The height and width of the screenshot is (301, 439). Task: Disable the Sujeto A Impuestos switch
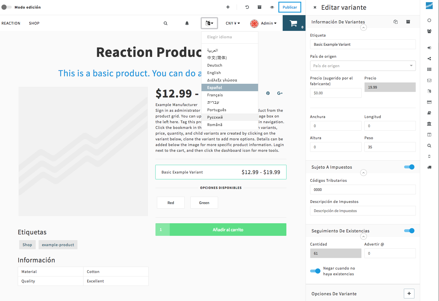click(409, 167)
